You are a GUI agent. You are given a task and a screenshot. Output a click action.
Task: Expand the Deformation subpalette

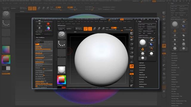point(143,84)
